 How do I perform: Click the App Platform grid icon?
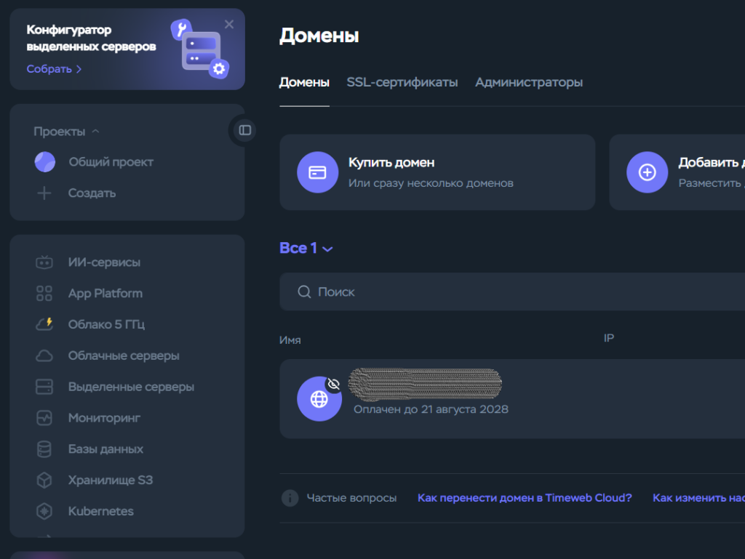click(x=44, y=293)
